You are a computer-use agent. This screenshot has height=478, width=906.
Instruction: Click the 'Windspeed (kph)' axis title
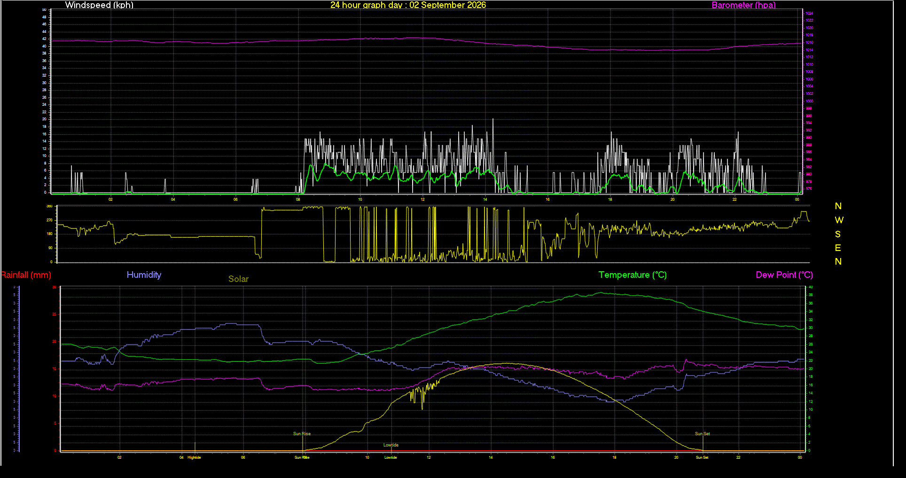(99, 5)
